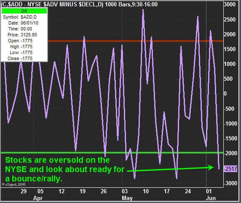Viewport: 241px width, 203px height.
Task: Select the green oversold annotation text
Action: click(x=64, y=169)
